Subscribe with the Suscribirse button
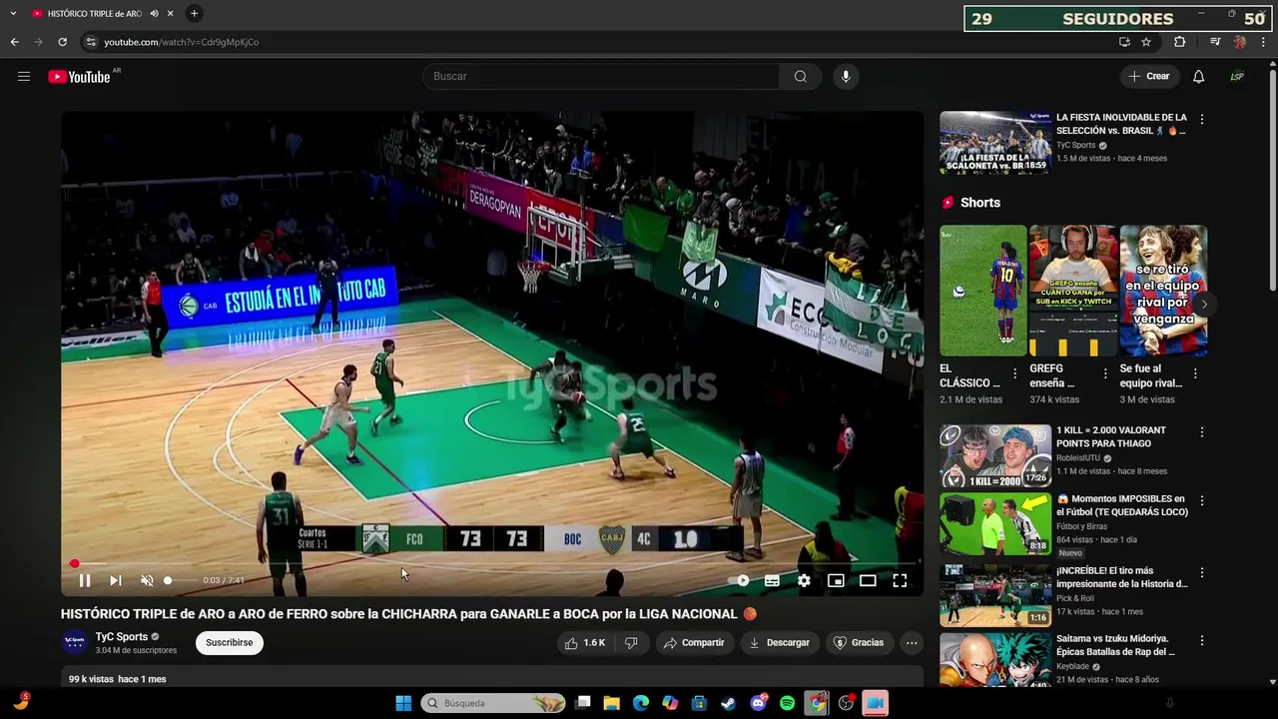This screenshot has height=719, width=1278. tap(230, 643)
